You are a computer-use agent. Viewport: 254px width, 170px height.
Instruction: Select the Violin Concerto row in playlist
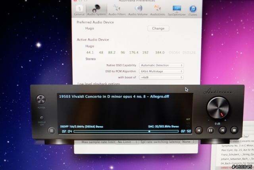tap(241, 141)
